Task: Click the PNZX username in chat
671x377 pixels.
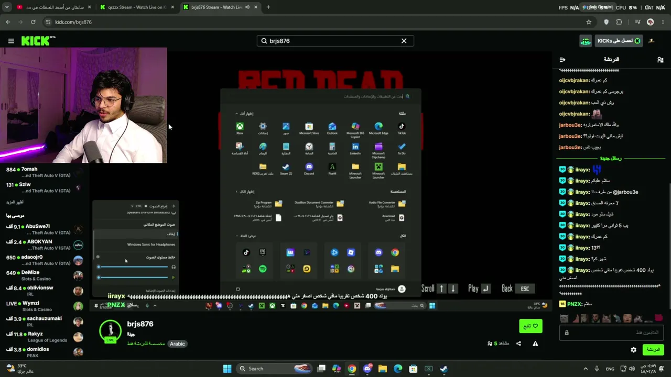Action: 575,304
